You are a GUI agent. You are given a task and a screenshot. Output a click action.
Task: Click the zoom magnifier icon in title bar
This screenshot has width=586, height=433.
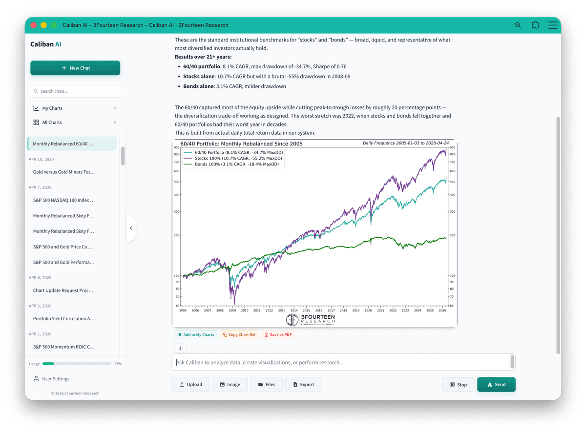(518, 25)
